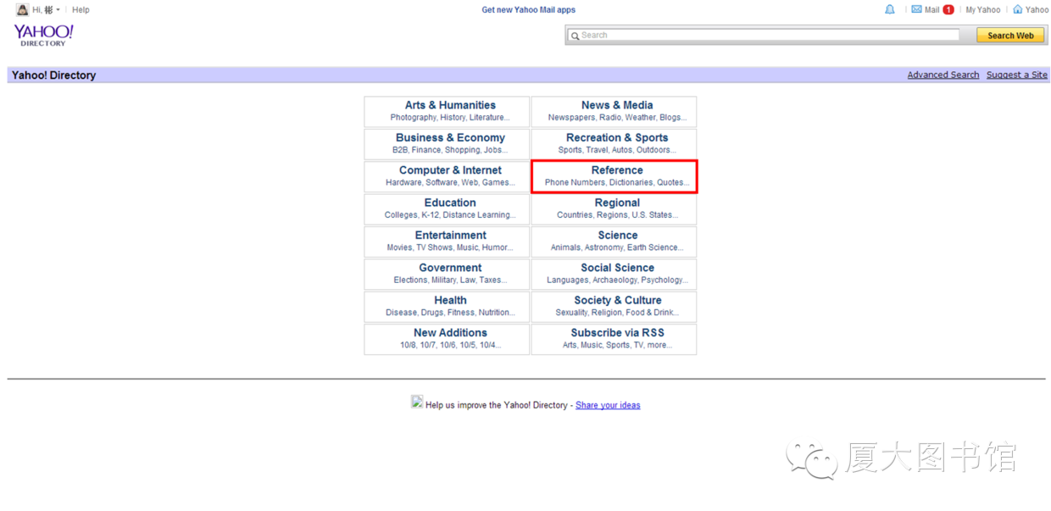The image size is (1051, 511).
Task: Open the Government category
Action: (x=450, y=268)
